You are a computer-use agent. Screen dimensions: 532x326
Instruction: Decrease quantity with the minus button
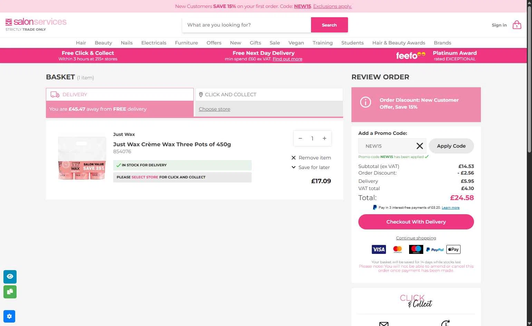pyautogui.click(x=300, y=138)
